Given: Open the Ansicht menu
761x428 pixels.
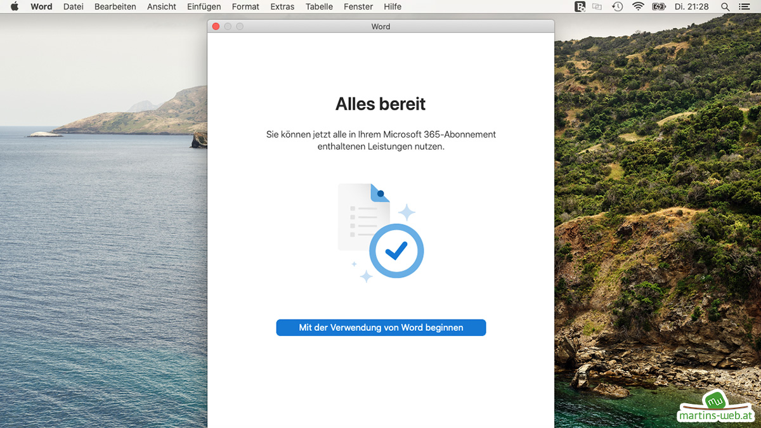Looking at the screenshot, I should click(162, 6).
